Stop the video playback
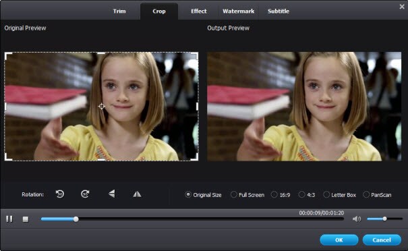Viewport: 408px width, 251px height. click(26, 219)
